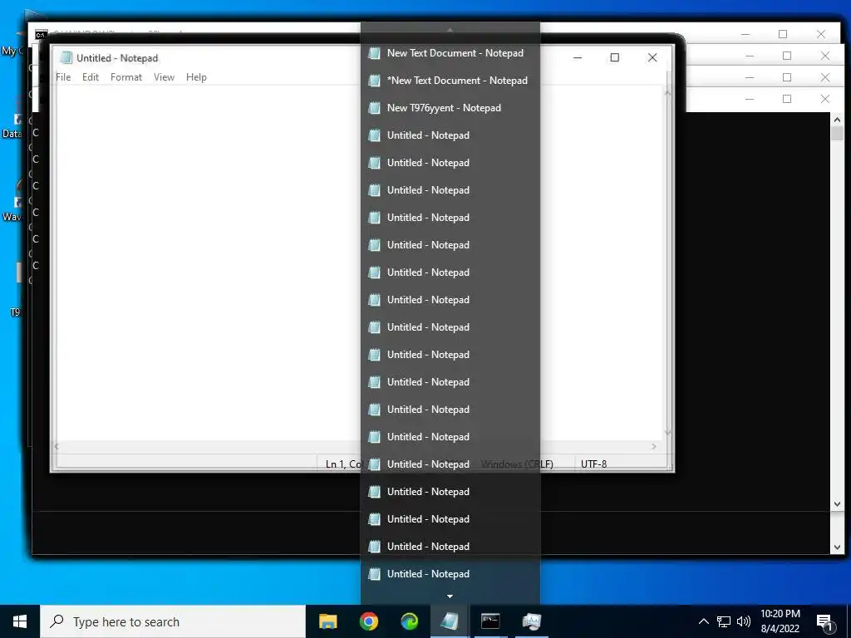Screen dimensions: 851x638
Task: Click the Notepad icon beside "New T976yyent"
Action: point(374,108)
